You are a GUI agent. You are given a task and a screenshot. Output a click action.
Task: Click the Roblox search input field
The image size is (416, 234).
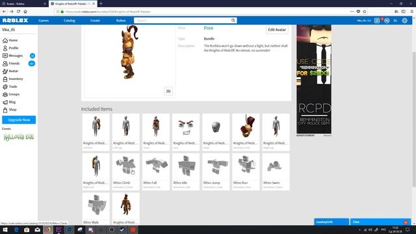(x=182, y=20)
